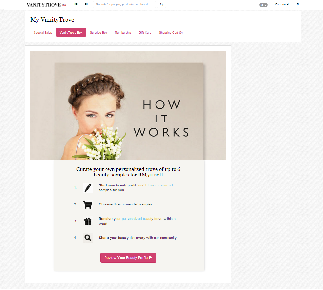Click the How It Works banner image
323x290 pixels.
pos(128,105)
